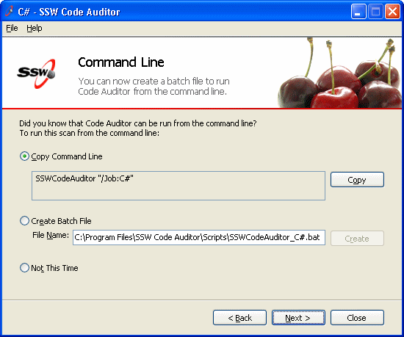Maximize the Code Auditor window
Screen dimensions: 404x337
tap(375, 12)
